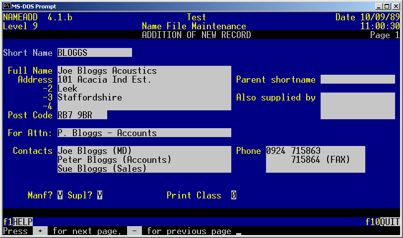Click the empty Also supplied by box

(x=357, y=106)
